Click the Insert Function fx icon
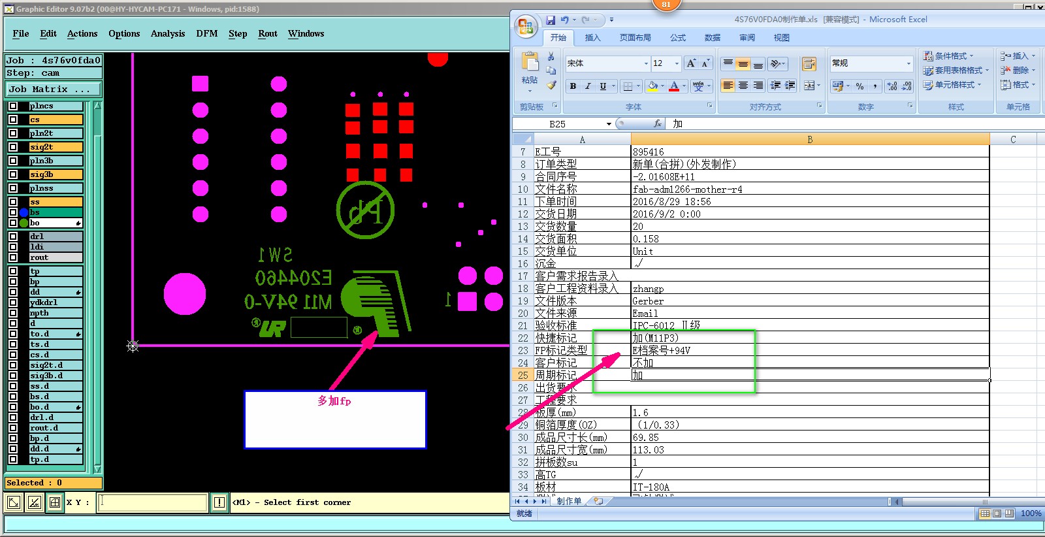Viewport: 1045px width, 537px height. pos(657,123)
